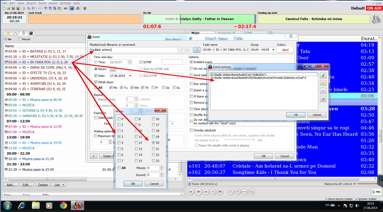The image size is (383, 212).
Task: Click OK in the Event dialog
Action: (x=263, y=156)
